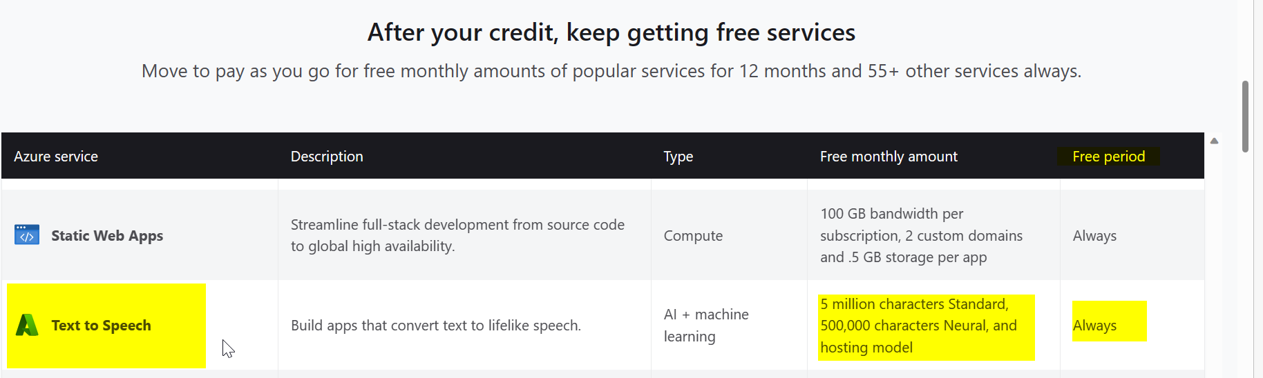
Task: Click the Text to Speech icon
Action: pyautogui.click(x=27, y=325)
